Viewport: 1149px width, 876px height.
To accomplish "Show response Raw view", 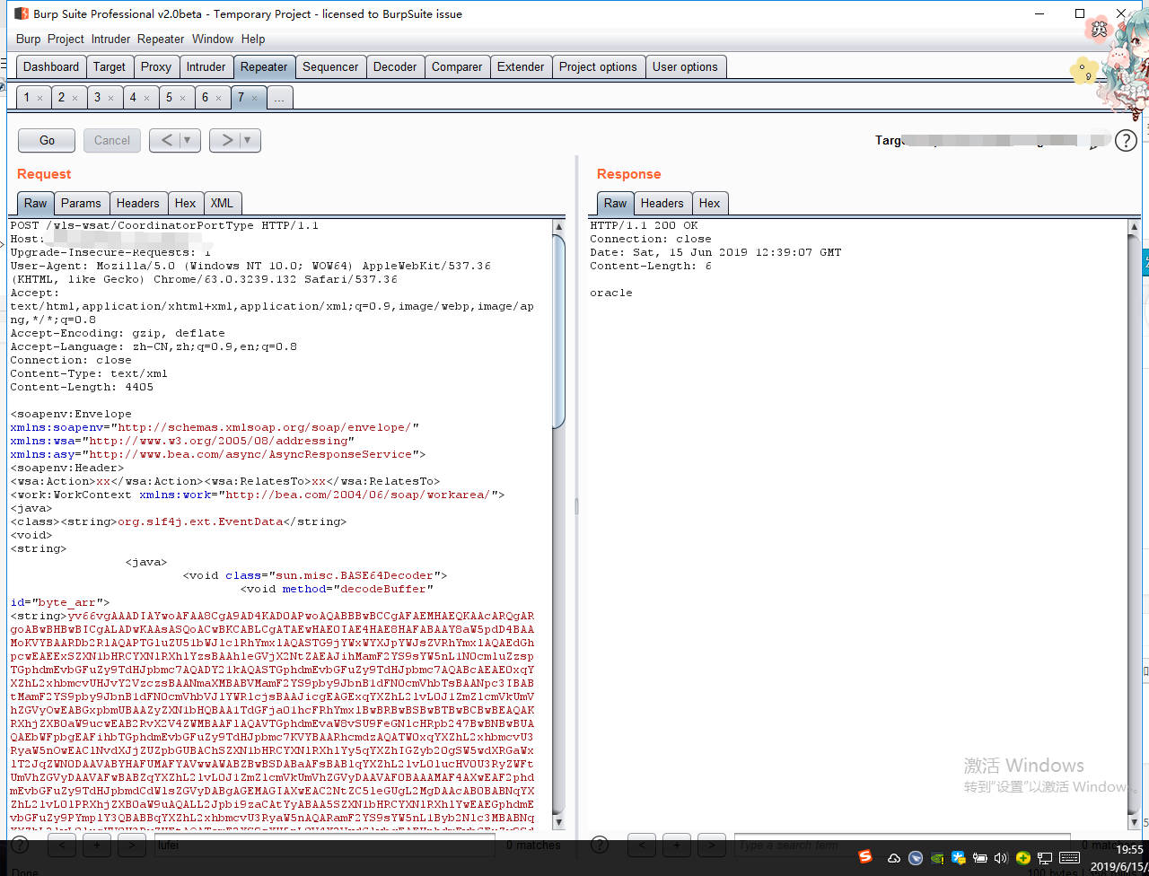I will (x=615, y=203).
